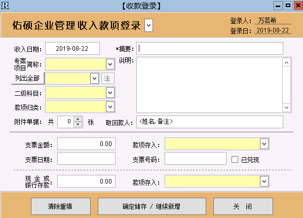This screenshot has height=218, width=303.
Task: Open the cheque 款项存入 dropdown
Action: pos(264,143)
